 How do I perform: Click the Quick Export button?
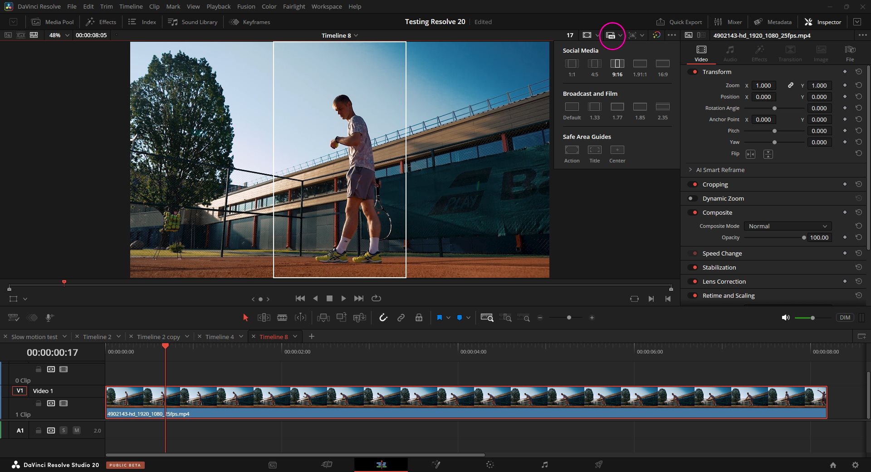tap(679, 22)
